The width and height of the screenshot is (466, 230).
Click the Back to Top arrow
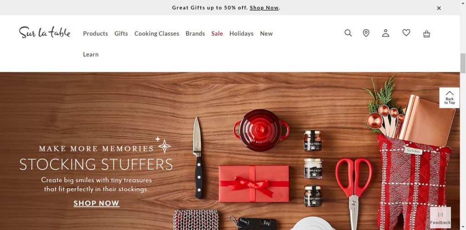[449, 98]
